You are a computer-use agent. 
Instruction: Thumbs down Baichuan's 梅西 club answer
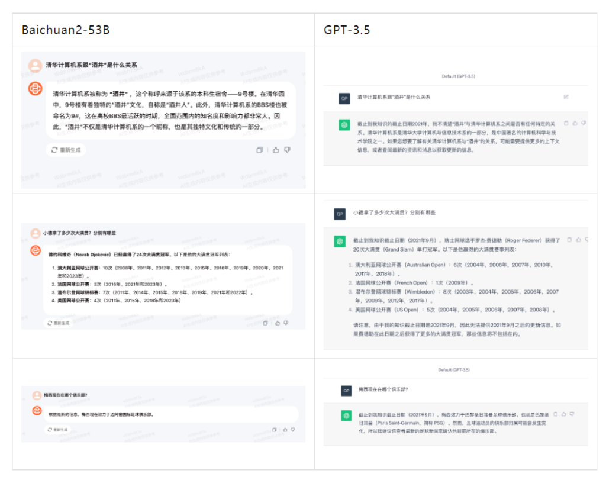(x=293, y=429)
